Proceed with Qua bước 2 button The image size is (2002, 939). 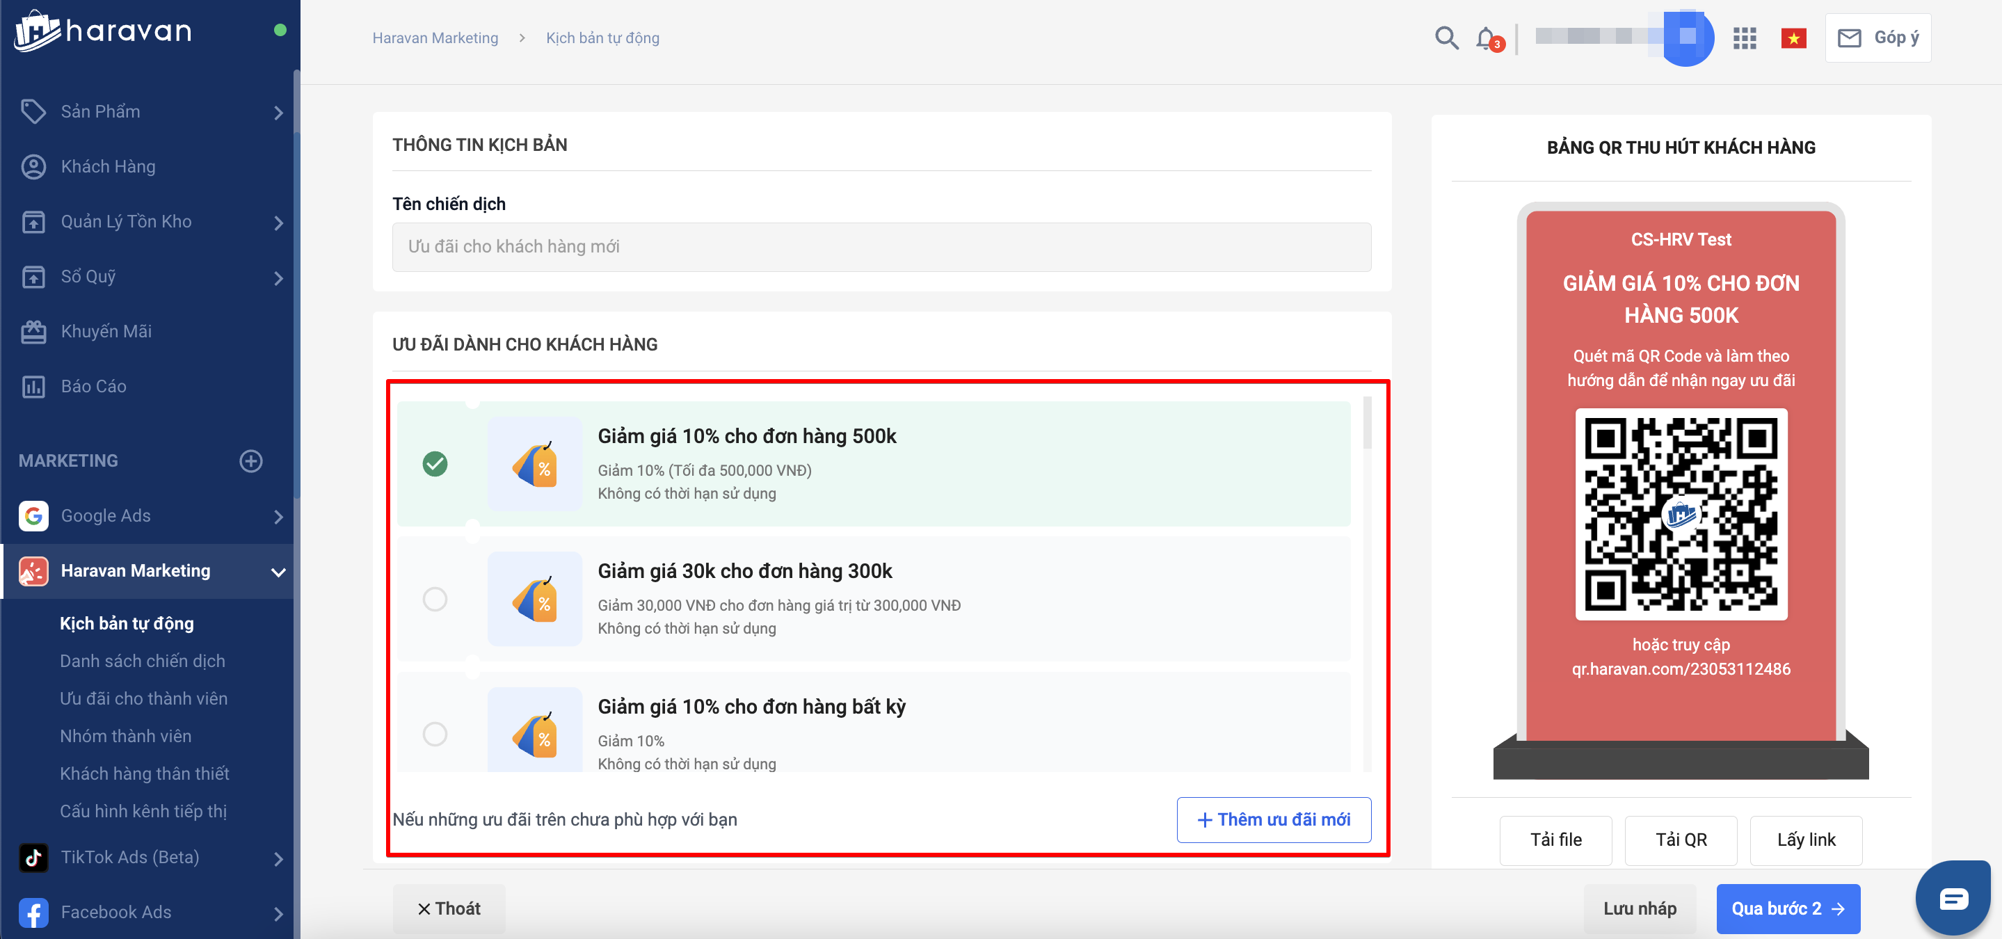click(1788, 908)
